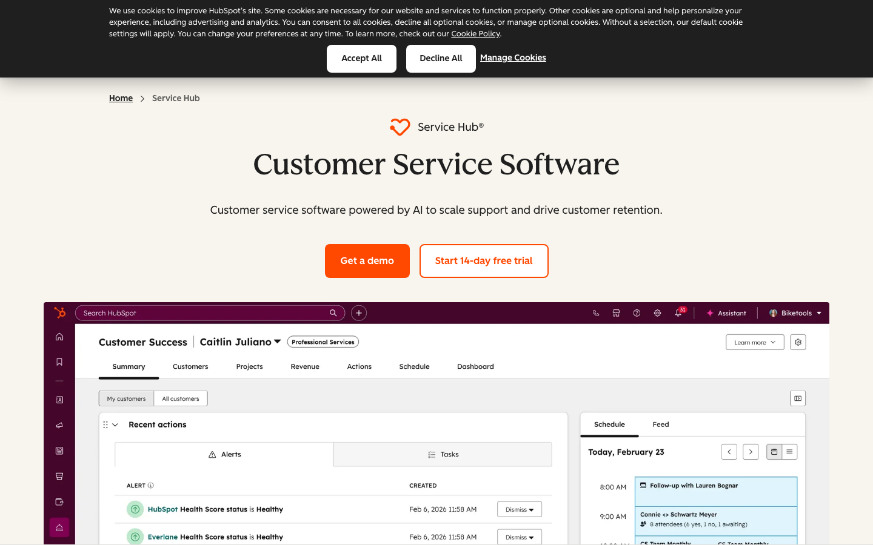Click the Get a demo button
The width and height of the screenshot is (873, 545).
367,261
